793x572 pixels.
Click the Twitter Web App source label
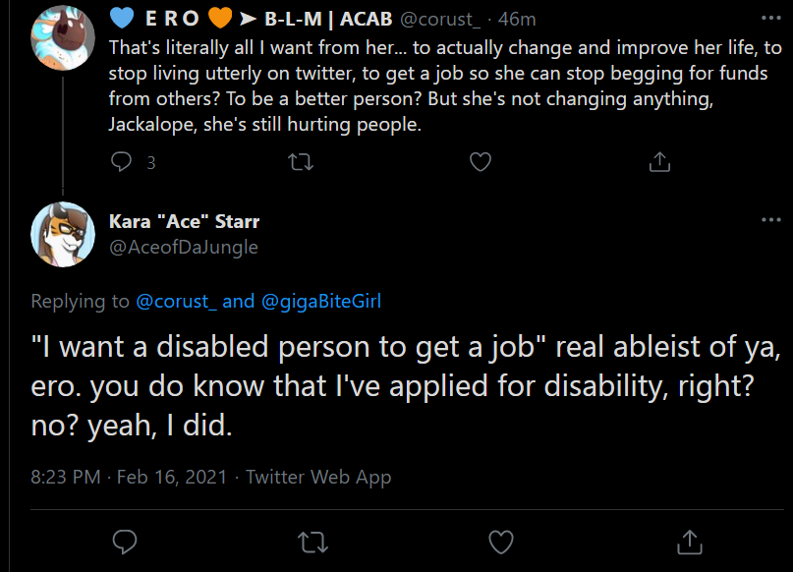[318, 478]
